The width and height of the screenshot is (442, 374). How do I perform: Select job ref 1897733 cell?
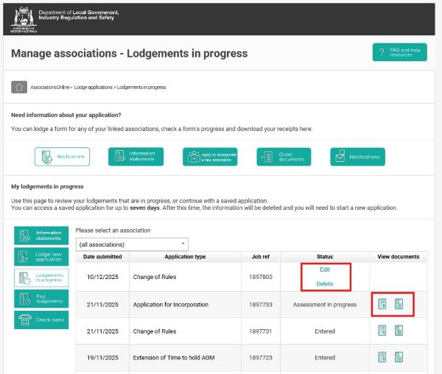click(x=261, y=305)
